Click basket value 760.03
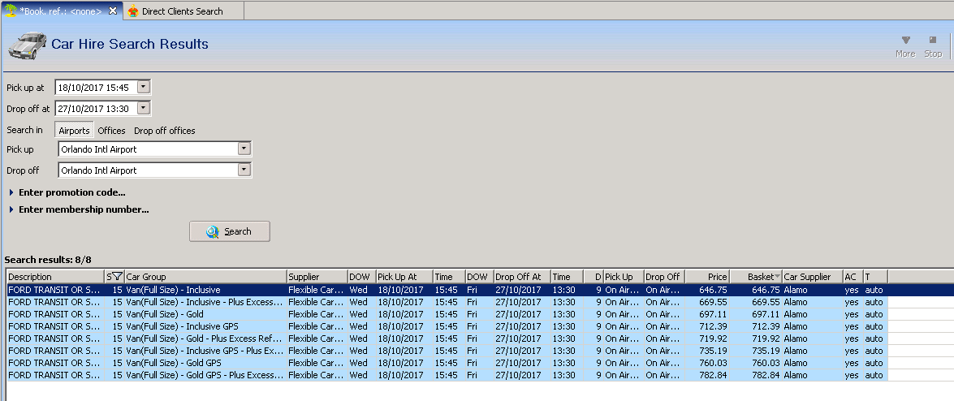The width and height of the screenshot is (954, 401). (x=766, y=364)
